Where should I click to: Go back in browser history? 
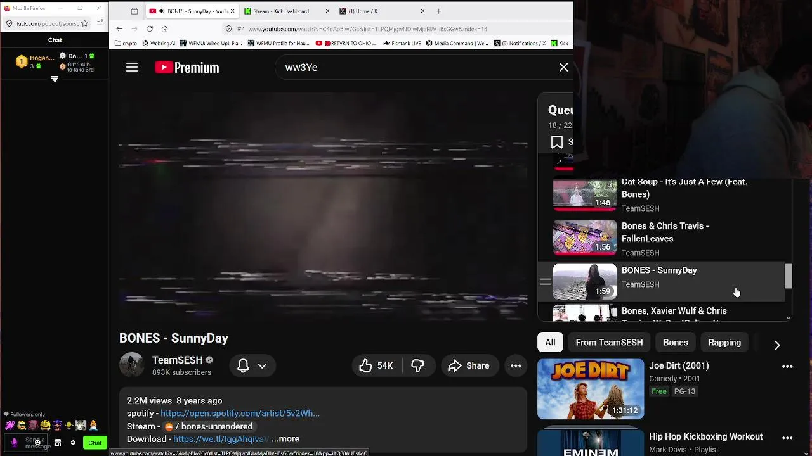(119, 29)
